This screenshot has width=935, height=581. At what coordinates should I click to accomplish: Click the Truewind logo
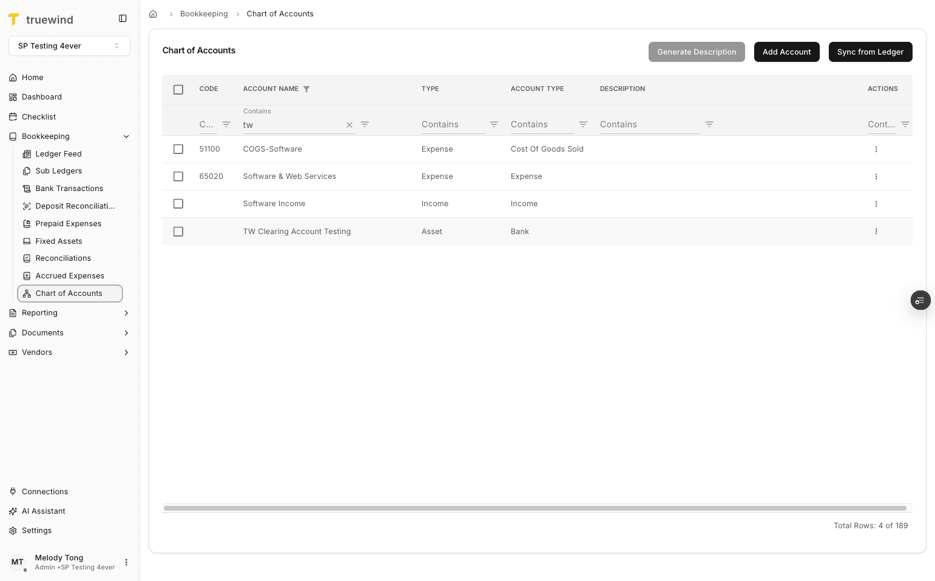point(14,19)
